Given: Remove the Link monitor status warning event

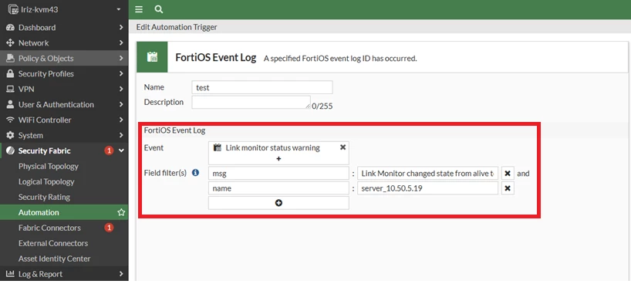Looking at the screenshot, I should click(342, 147).
